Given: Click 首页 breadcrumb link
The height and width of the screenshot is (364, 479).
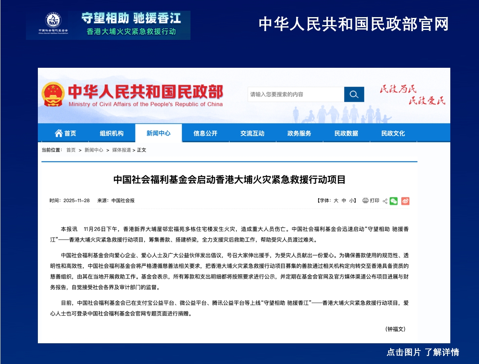Looking at the screenshot, I should pyautogui.click(x=71, y=150).
